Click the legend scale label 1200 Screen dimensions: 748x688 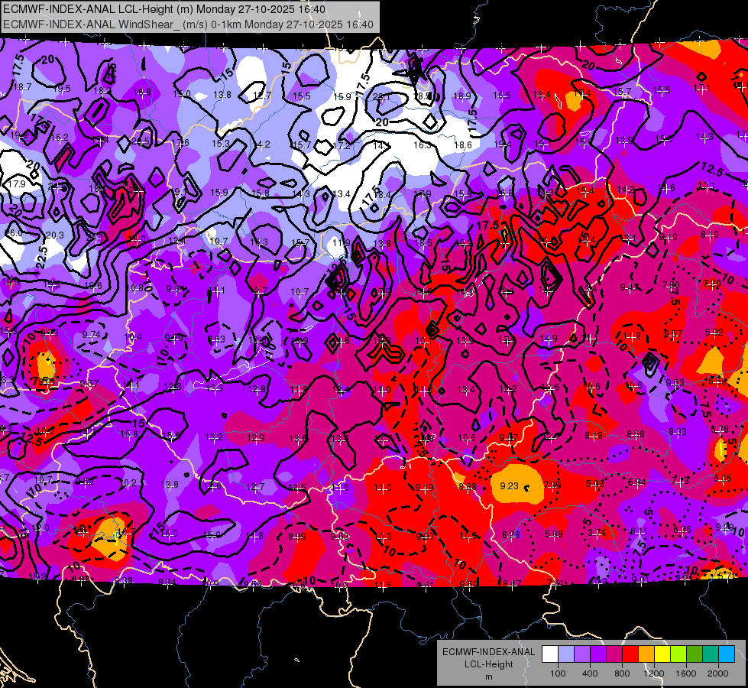click(x=654, y=673)
